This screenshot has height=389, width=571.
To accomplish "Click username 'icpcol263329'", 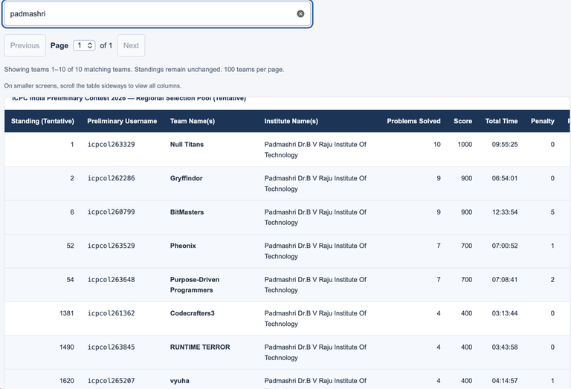I will (111, 144).
